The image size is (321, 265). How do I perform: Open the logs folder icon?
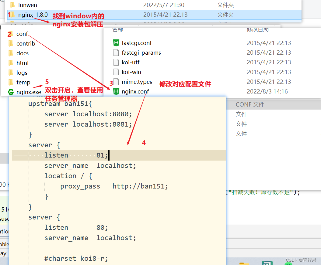pyautogui.click(x=11, y=73)
